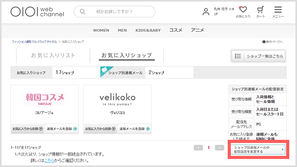Image resolution: width=297 pixels, height=167 pixels.
Task: Click ヴェリココ shop name
Action: tap(118, 113)
